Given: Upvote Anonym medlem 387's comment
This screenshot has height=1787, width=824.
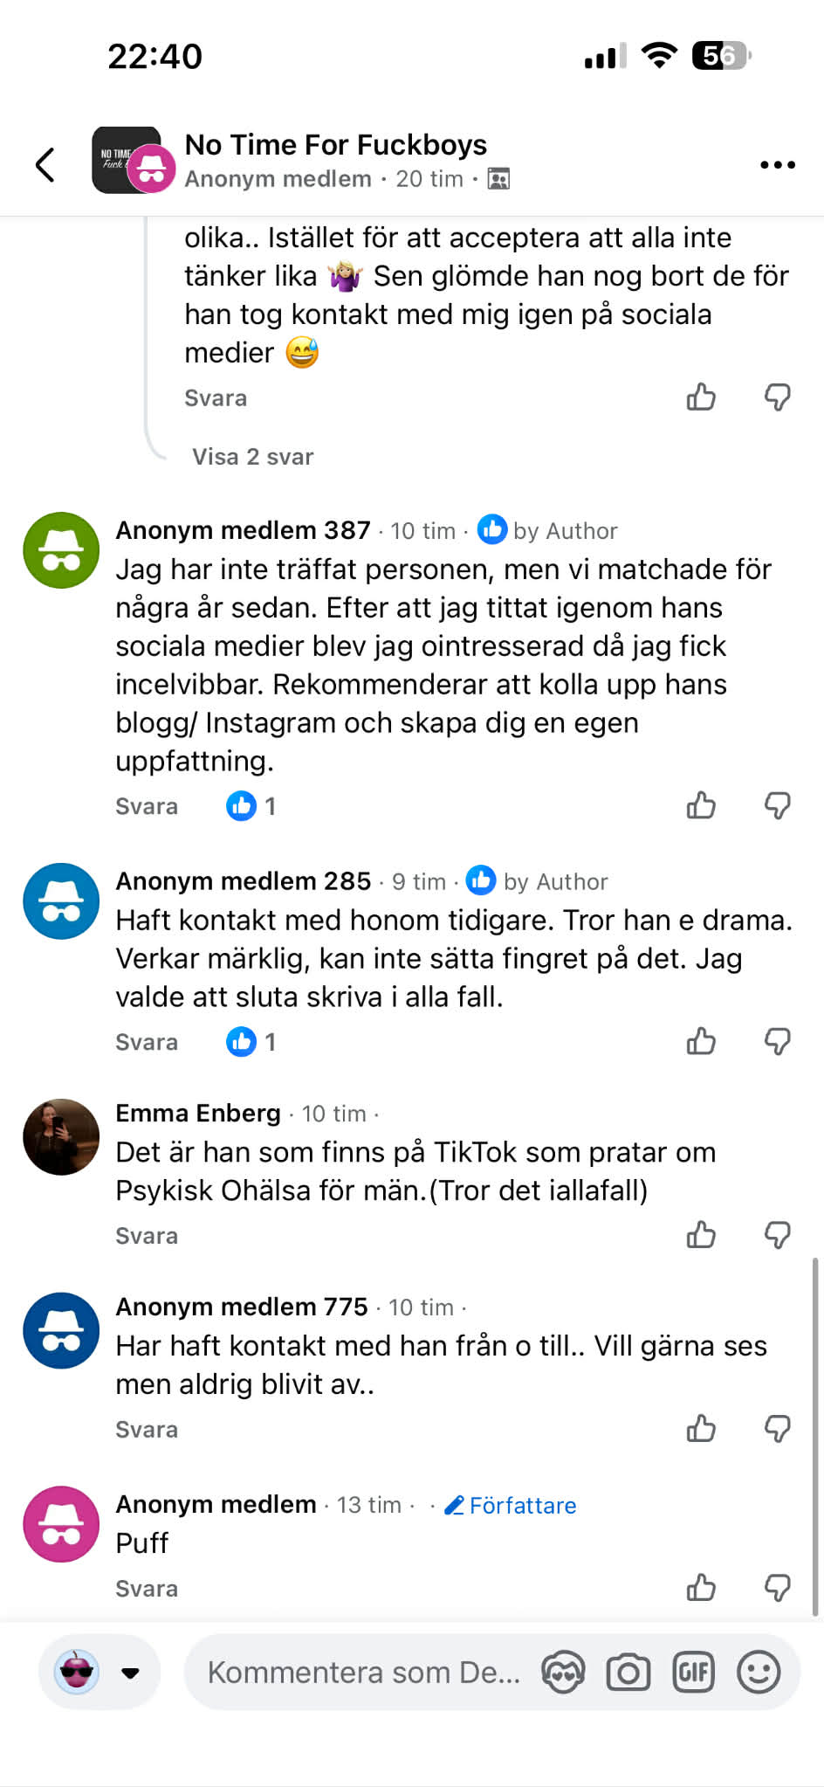Looking at the screenshot, I should [x=701, y=805].
